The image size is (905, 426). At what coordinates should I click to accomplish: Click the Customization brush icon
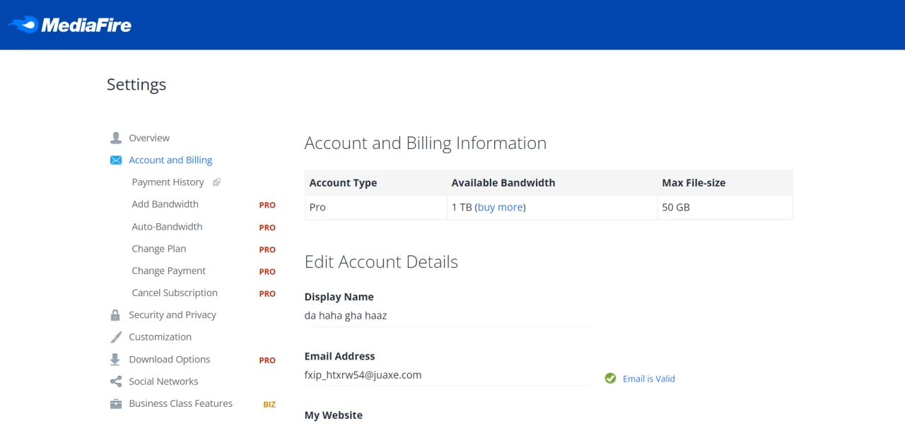click(116, 337)
